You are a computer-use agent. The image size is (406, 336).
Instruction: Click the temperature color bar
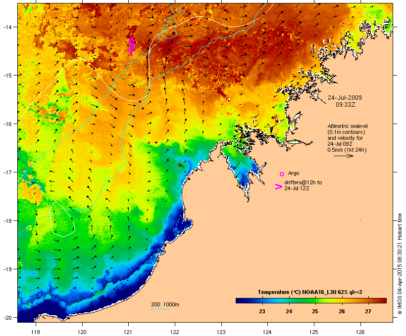tap(311, 300)
